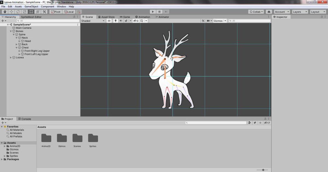
Task: Toggle scene lighting bulb icon
Action: pyautogui.click(x=116, y=21)
